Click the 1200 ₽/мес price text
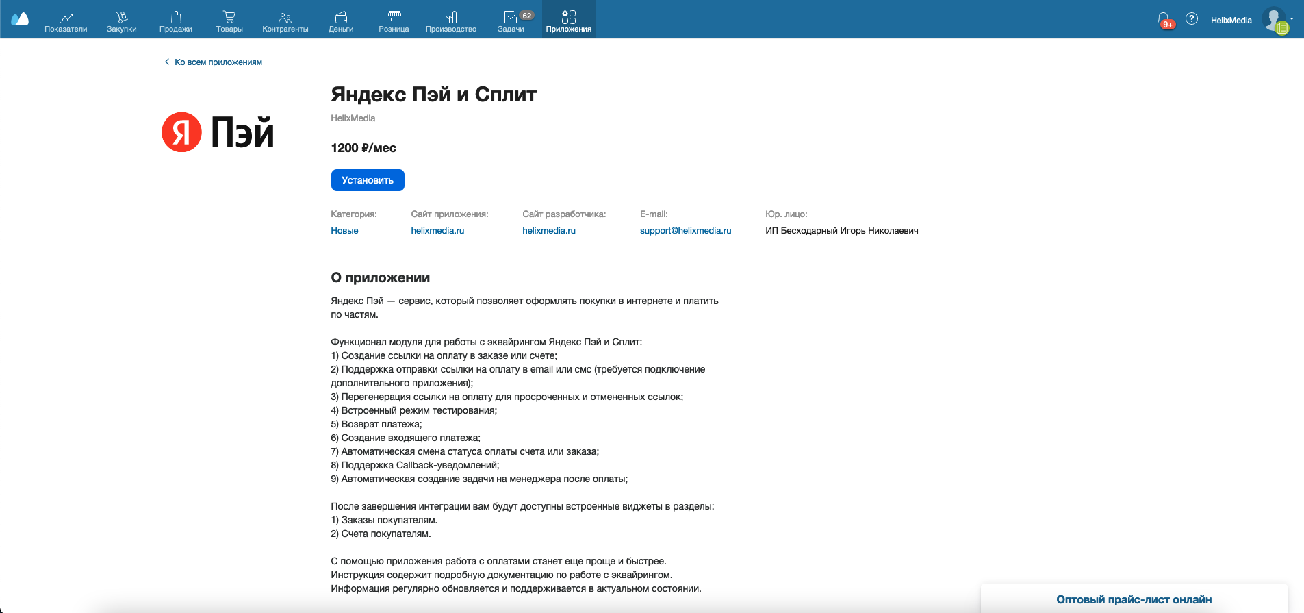 pyautogui.click(x=363, y=148)
